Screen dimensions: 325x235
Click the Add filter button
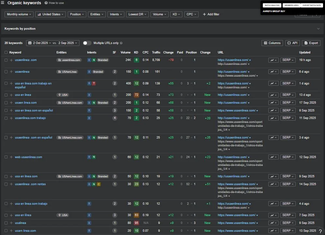(211, 14)
